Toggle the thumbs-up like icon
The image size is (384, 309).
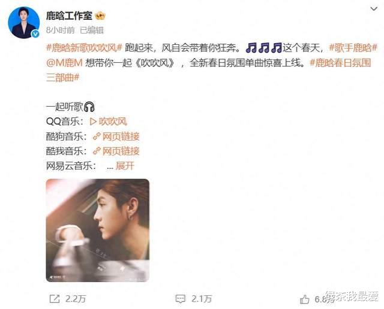[x=305, y=299]
